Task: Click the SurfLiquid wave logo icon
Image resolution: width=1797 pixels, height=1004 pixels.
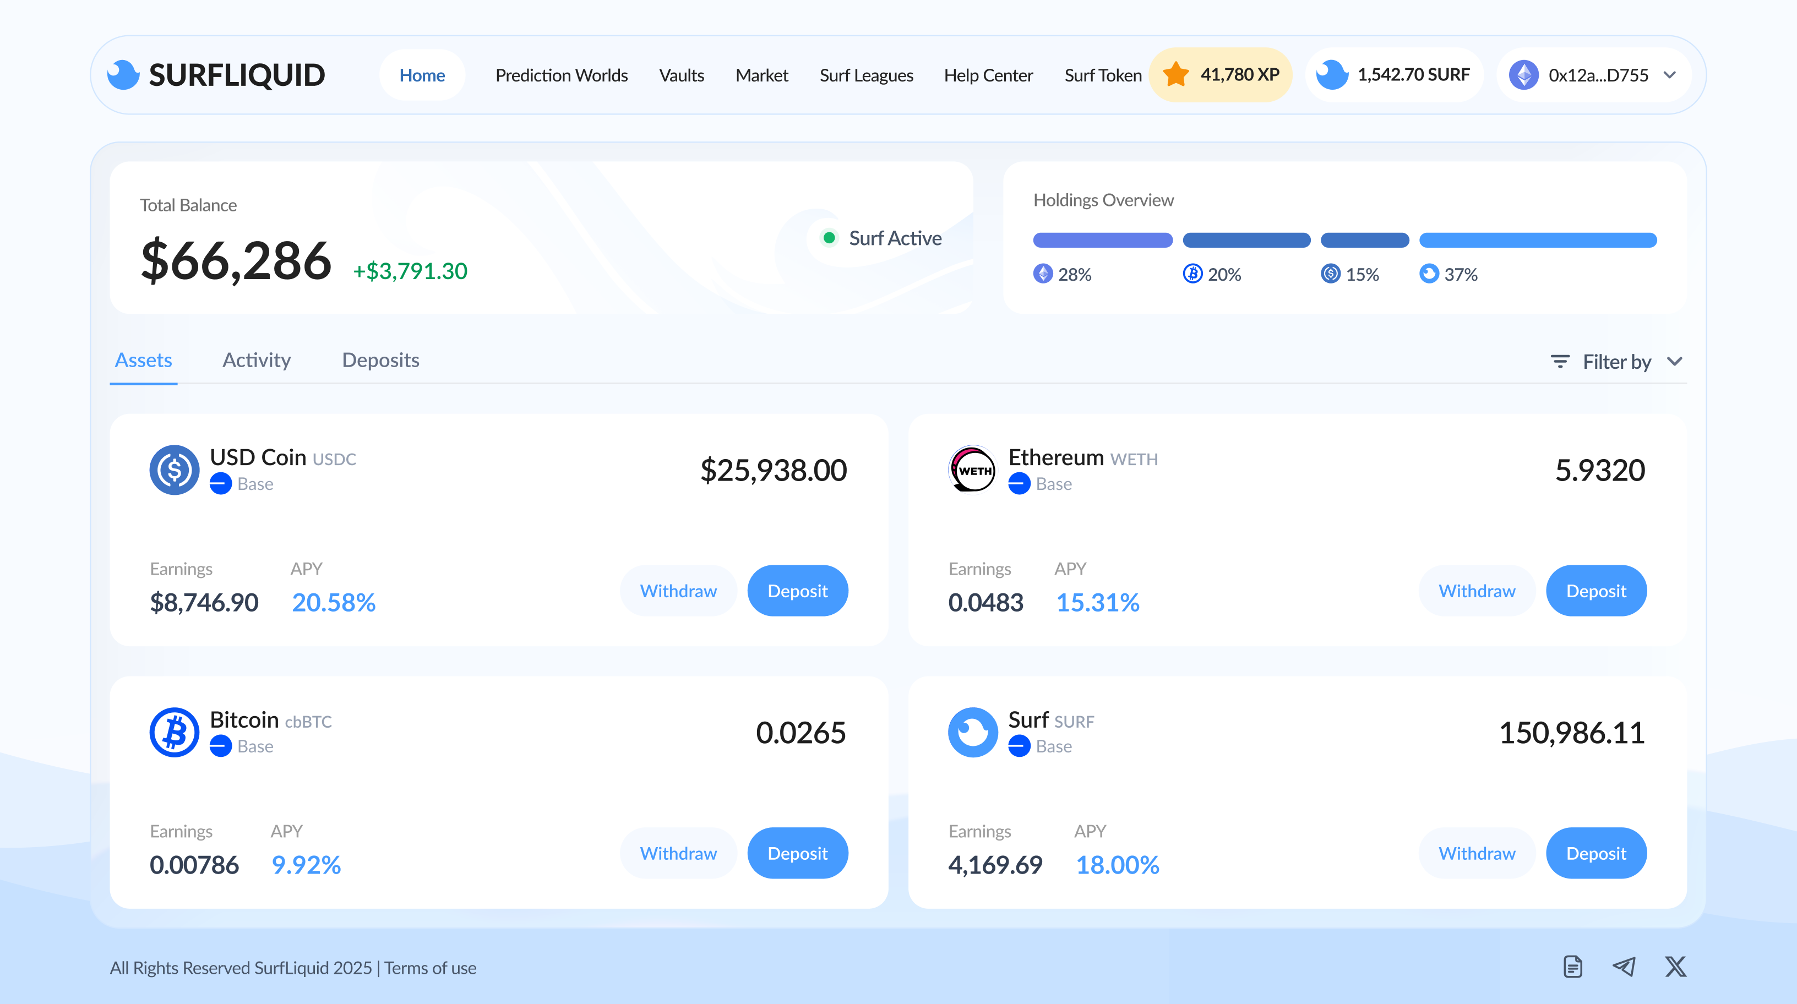Action: click(123, 75)
